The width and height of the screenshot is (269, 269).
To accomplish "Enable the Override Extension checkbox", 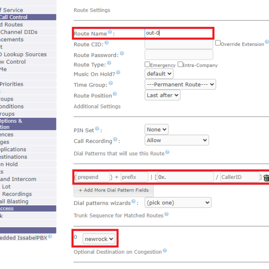I will pos(218,43).
